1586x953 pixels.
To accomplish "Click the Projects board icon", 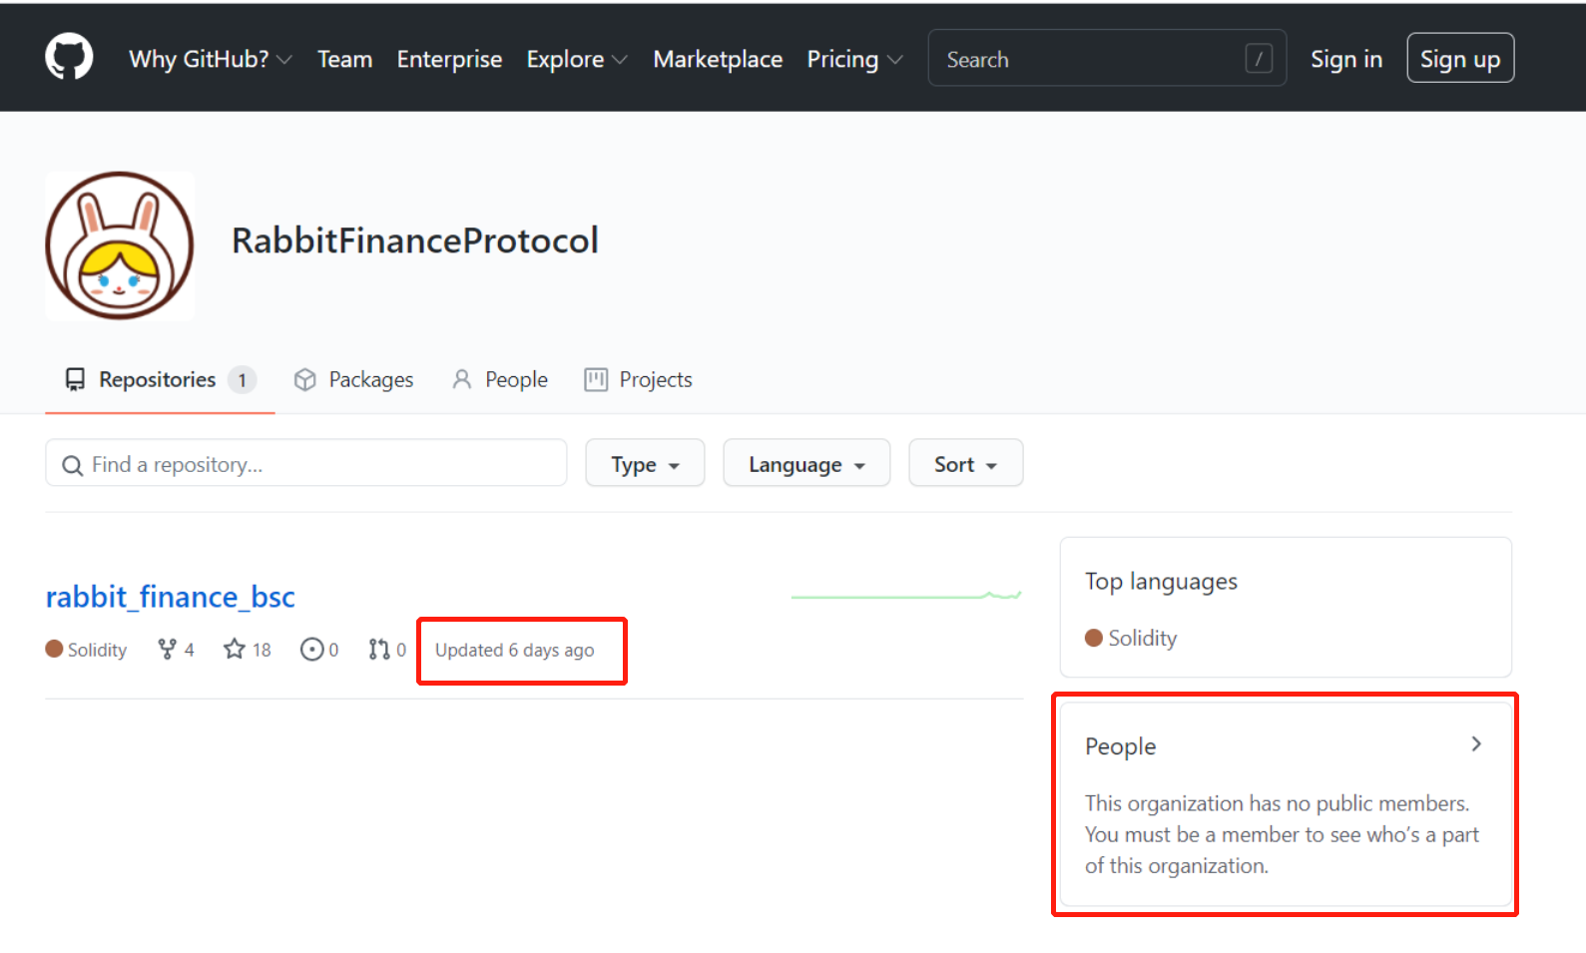I will (596, 379).
